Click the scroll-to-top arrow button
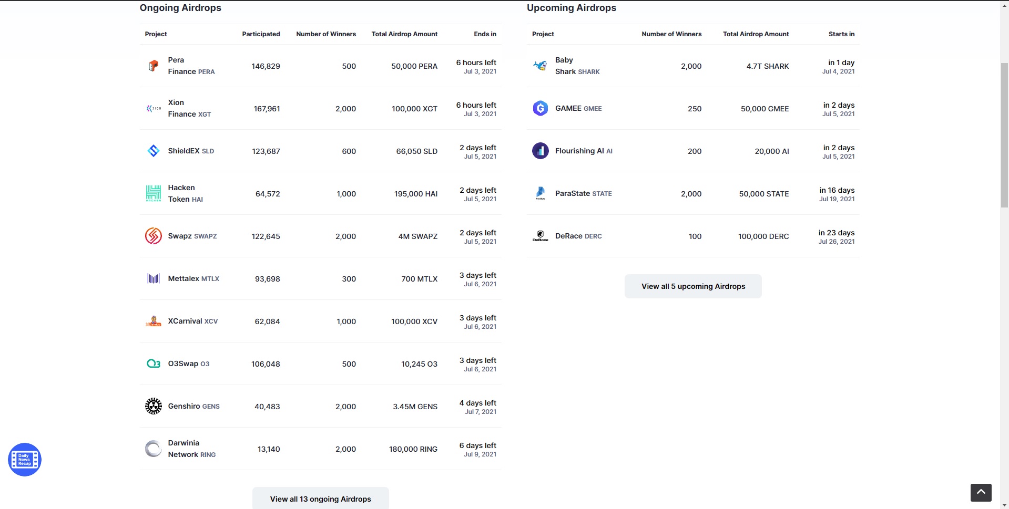 pyautogui.click(x=980, y=493)
